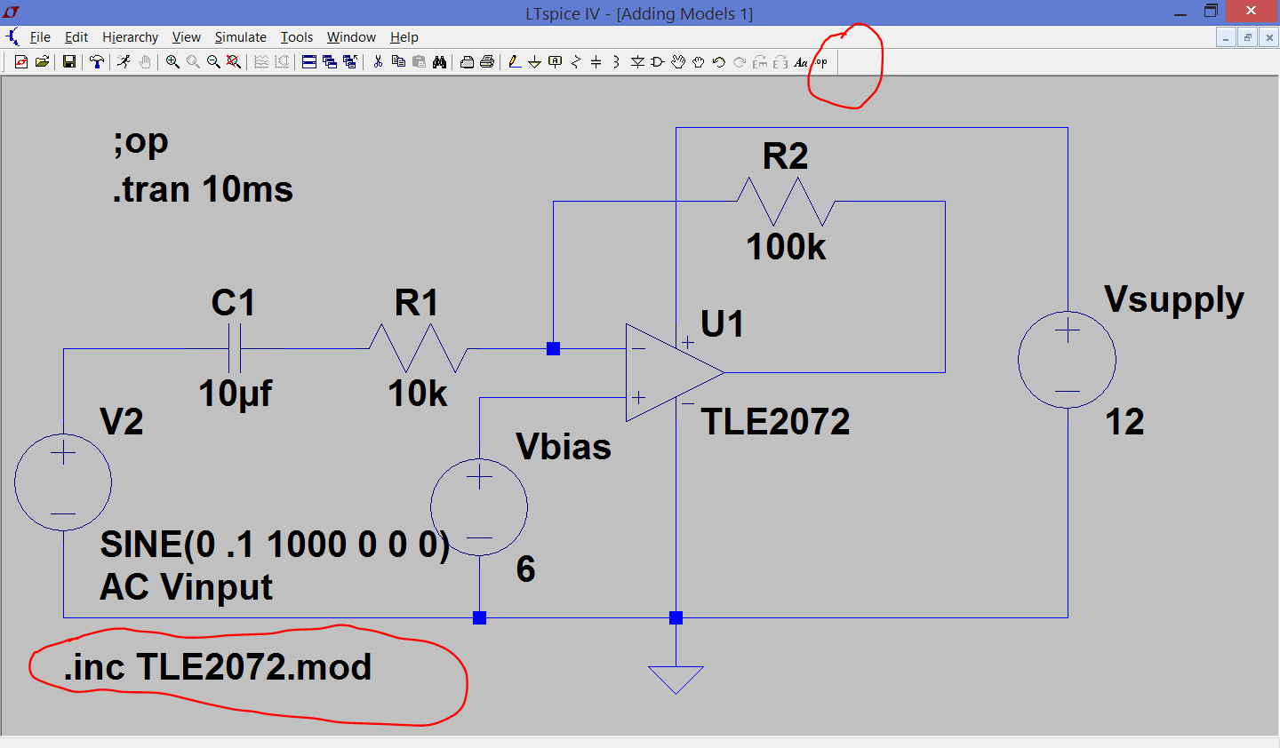
Task: Click the Halt simulation hand icon
Action: point(144,62)
